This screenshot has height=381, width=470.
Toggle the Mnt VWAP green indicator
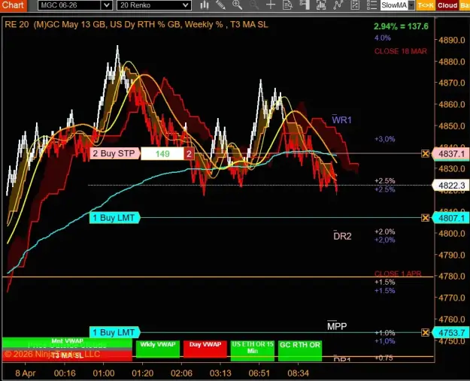(67, 343)
